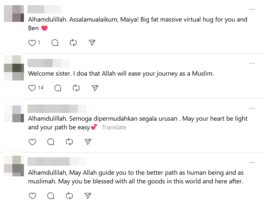Share the comment mentioning Maiya and Ben

click(x=92, y=43)
